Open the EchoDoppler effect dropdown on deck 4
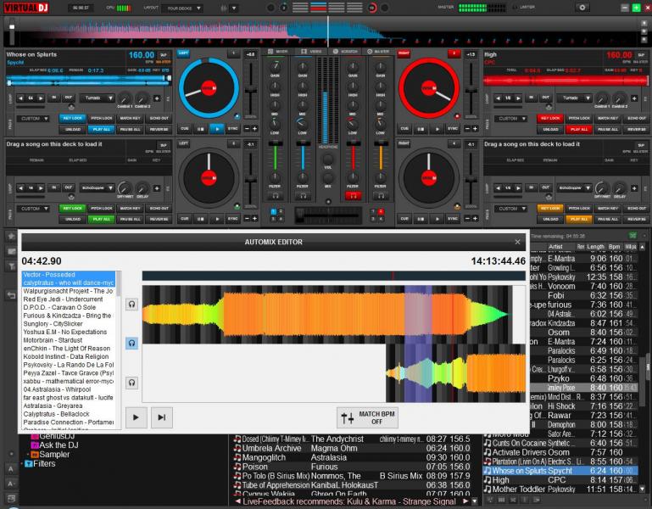 574,188
